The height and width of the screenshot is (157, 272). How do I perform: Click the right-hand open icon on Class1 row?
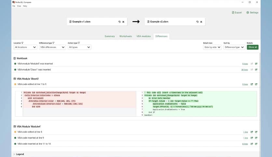[x=256, y=70]
